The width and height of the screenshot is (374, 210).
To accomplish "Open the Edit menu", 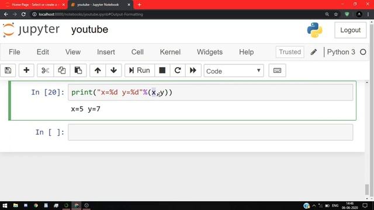I will point(43,52).
